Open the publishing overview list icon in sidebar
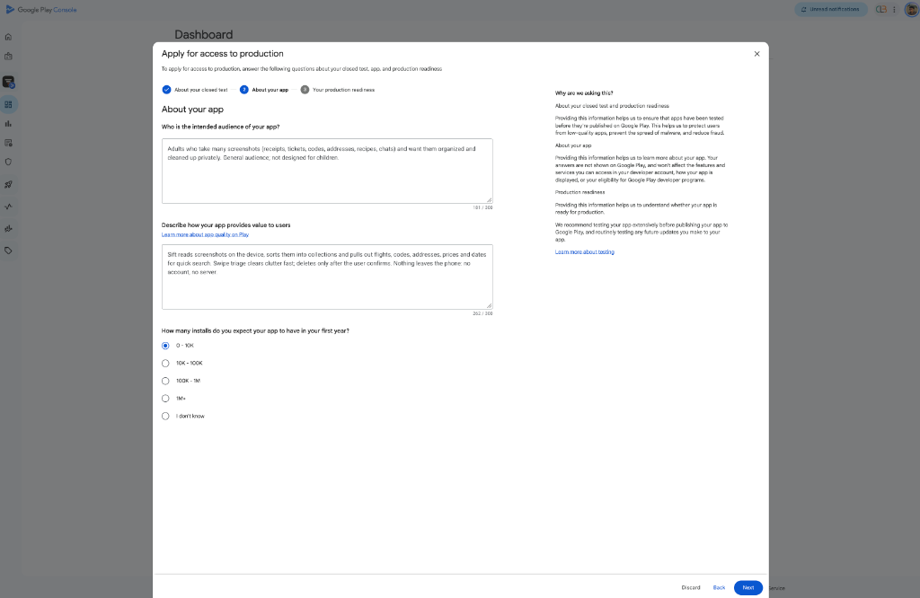Viewport: 920px width, 598px height. click(8, 143)
